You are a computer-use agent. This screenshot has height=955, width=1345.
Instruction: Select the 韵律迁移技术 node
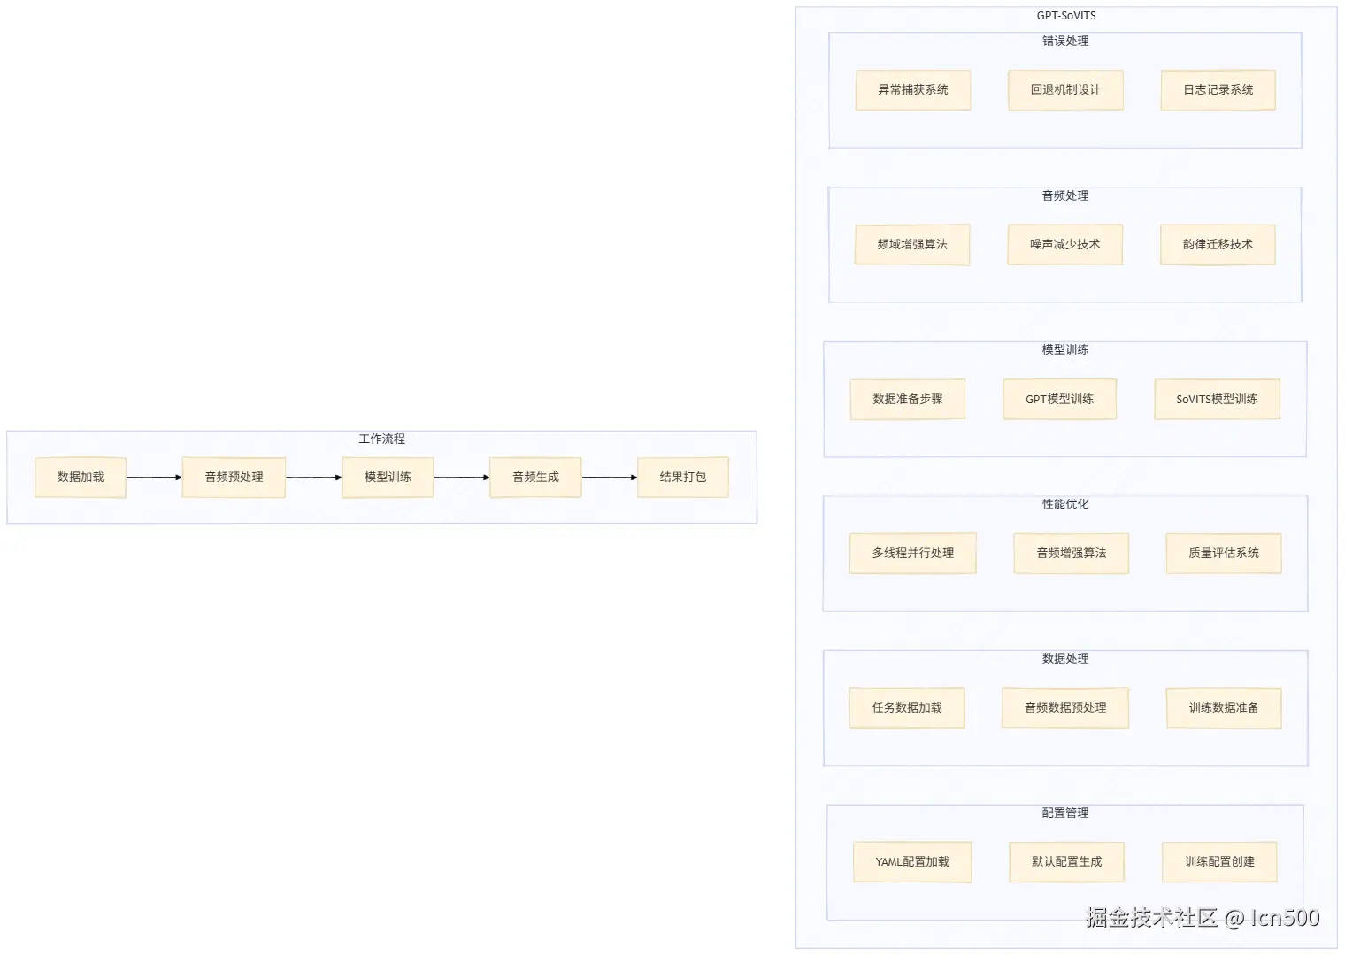click(x=1218, y=245)
